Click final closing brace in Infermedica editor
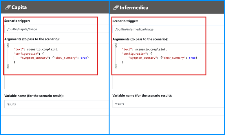Screen dimensions: 225x135 [x=116, y=66]
